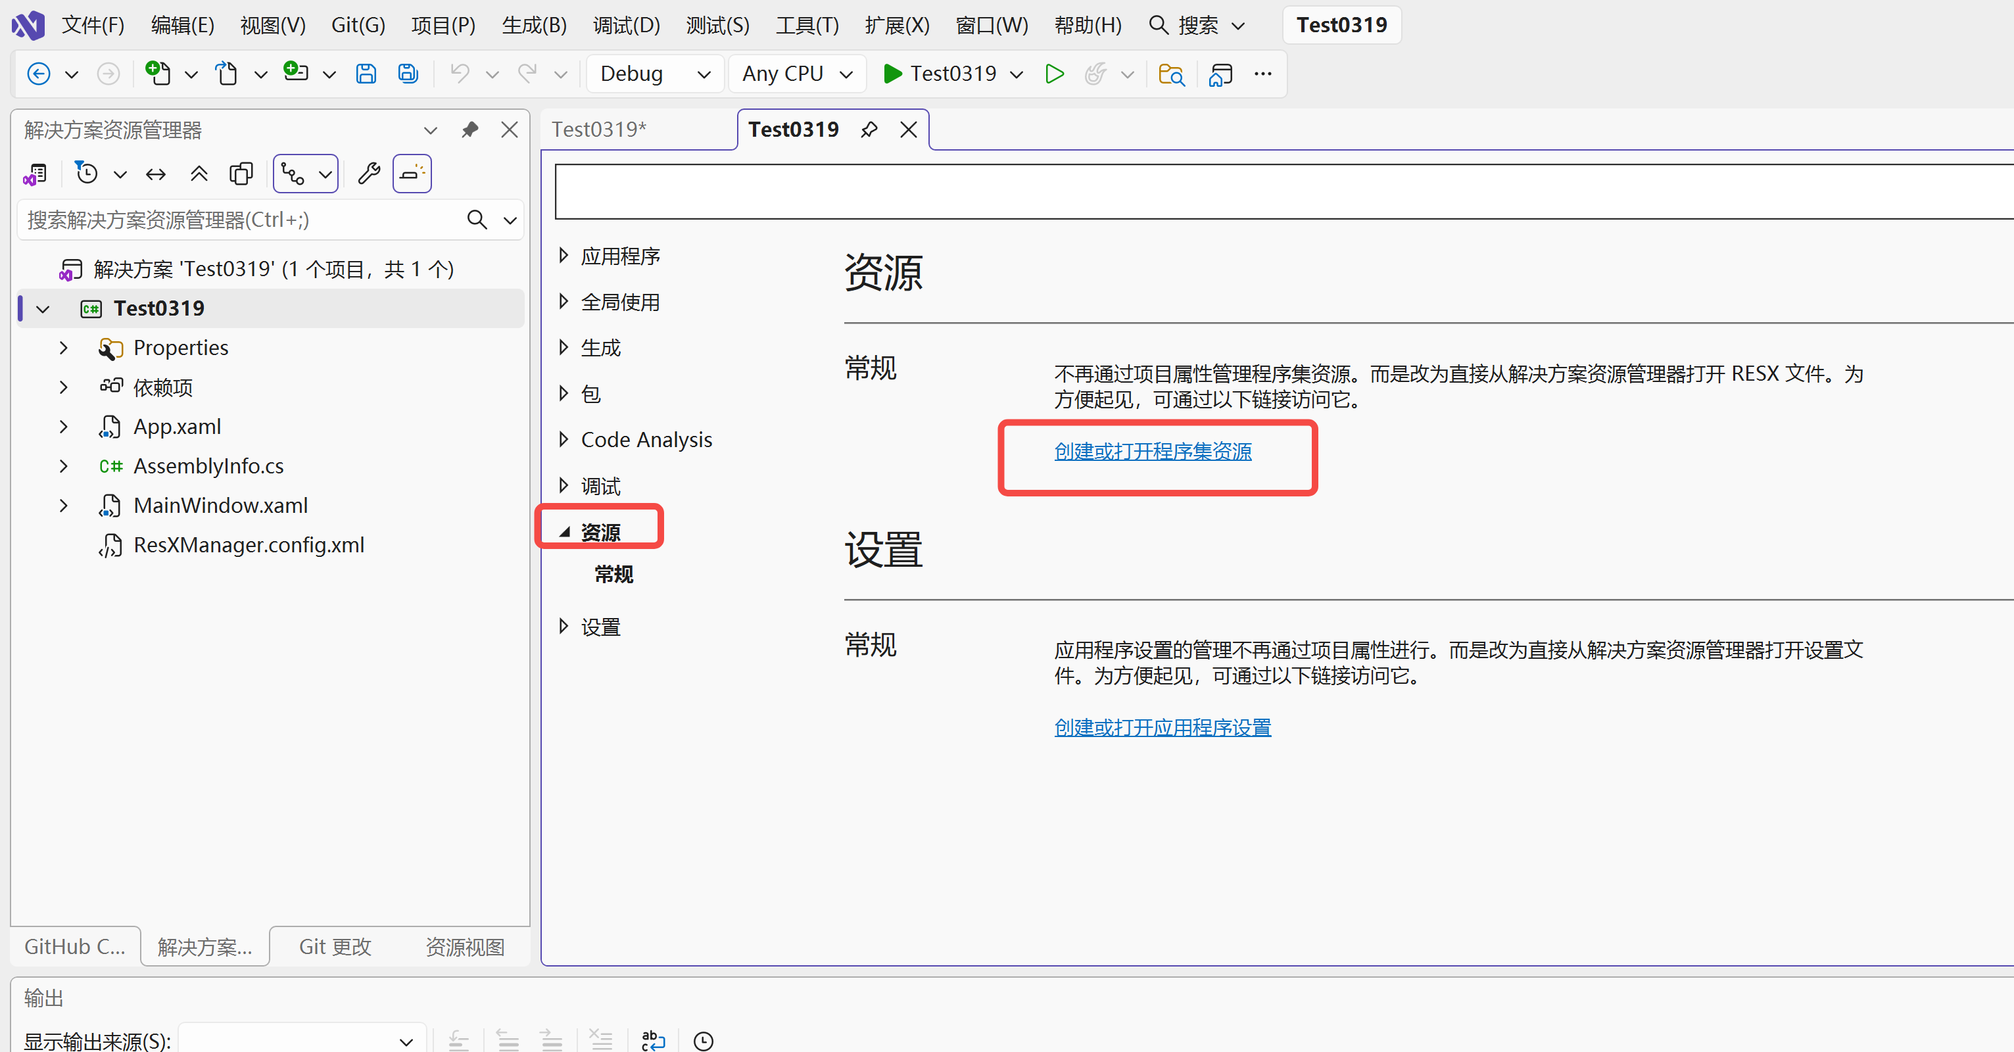Screen dimensions: 2014x1052
Task: Pin the Test0319 document tab
Action: coord(869,130)
